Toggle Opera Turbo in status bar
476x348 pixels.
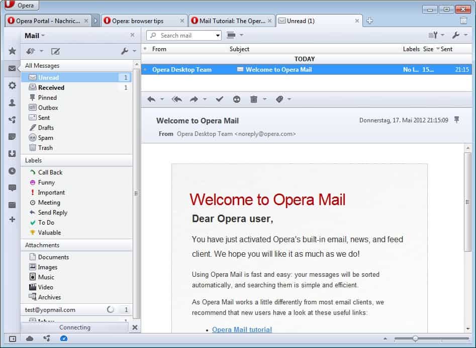(64, 338)
